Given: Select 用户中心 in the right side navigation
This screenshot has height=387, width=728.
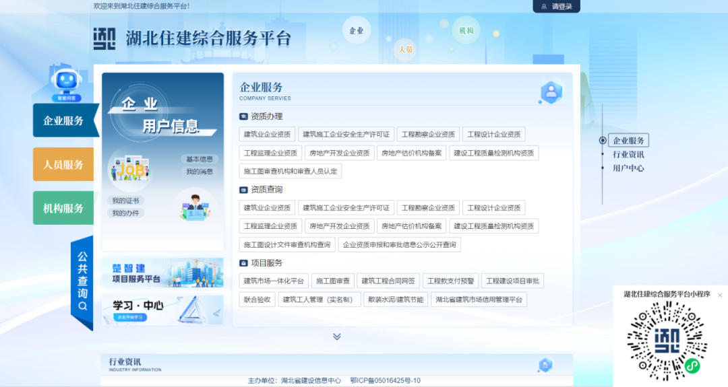Looking at the screenshot, I should tap(628, 168).
